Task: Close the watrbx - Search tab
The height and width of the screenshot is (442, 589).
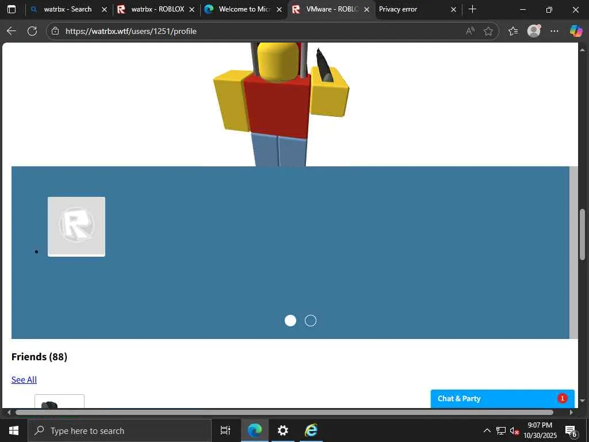Action: [x=105, y=9]
